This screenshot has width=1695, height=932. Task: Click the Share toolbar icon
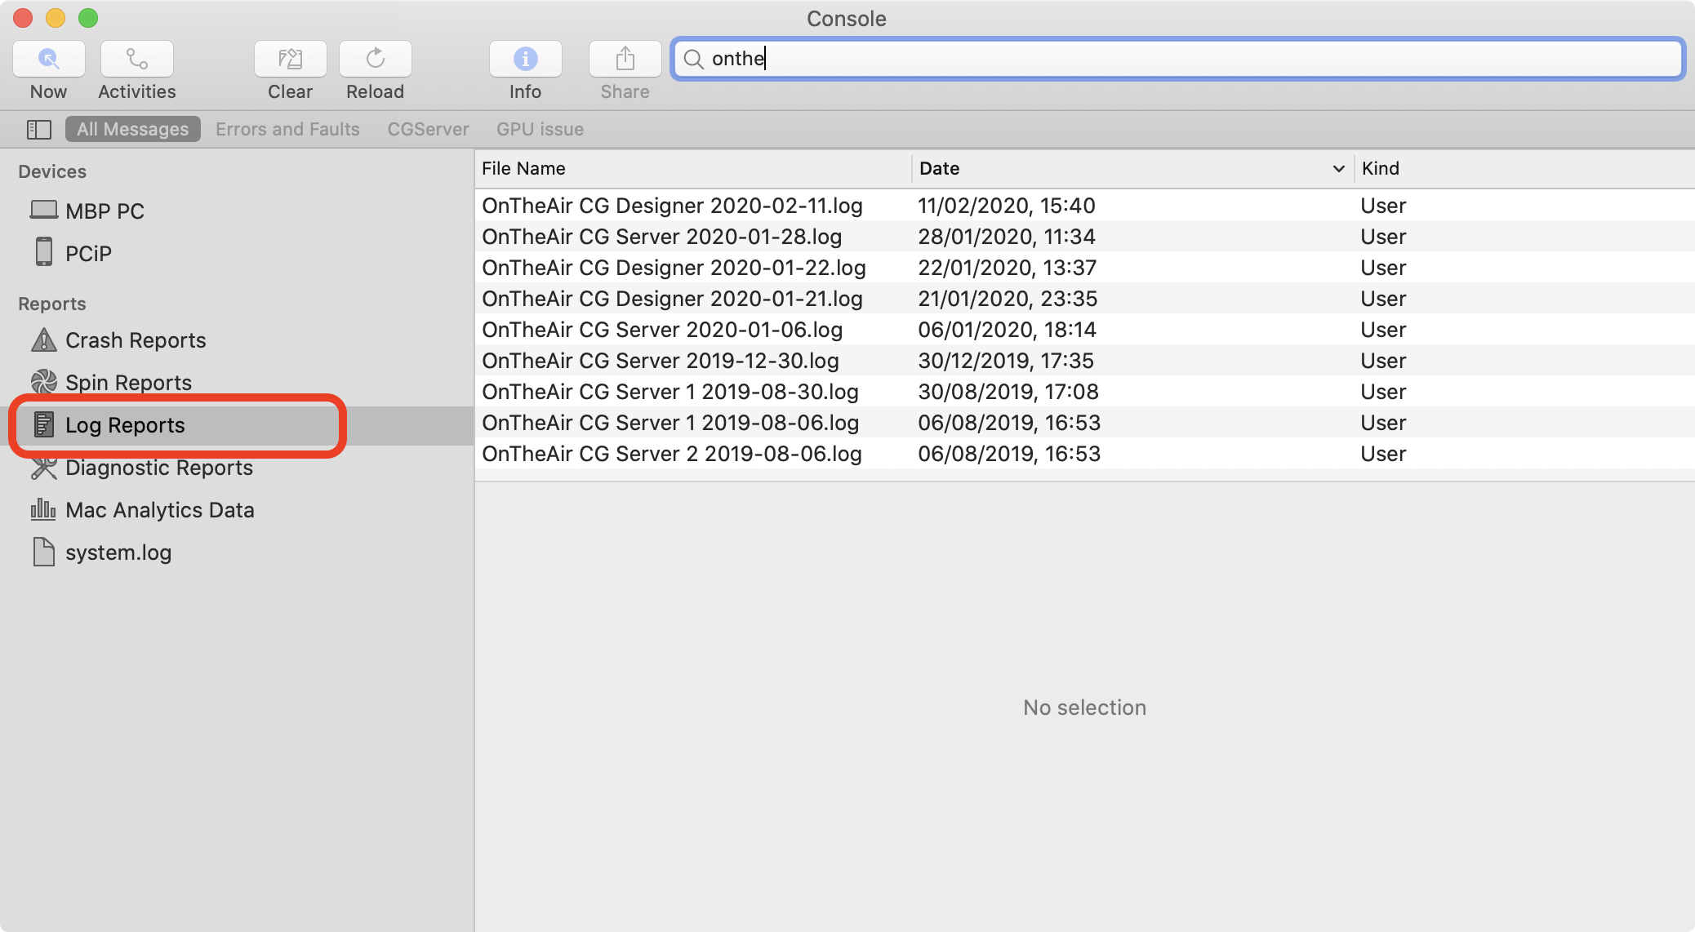tap(625, 59)
